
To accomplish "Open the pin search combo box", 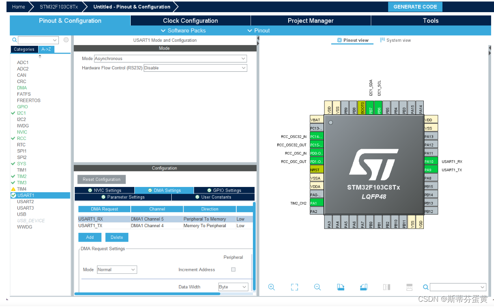I will coord(458,287).
